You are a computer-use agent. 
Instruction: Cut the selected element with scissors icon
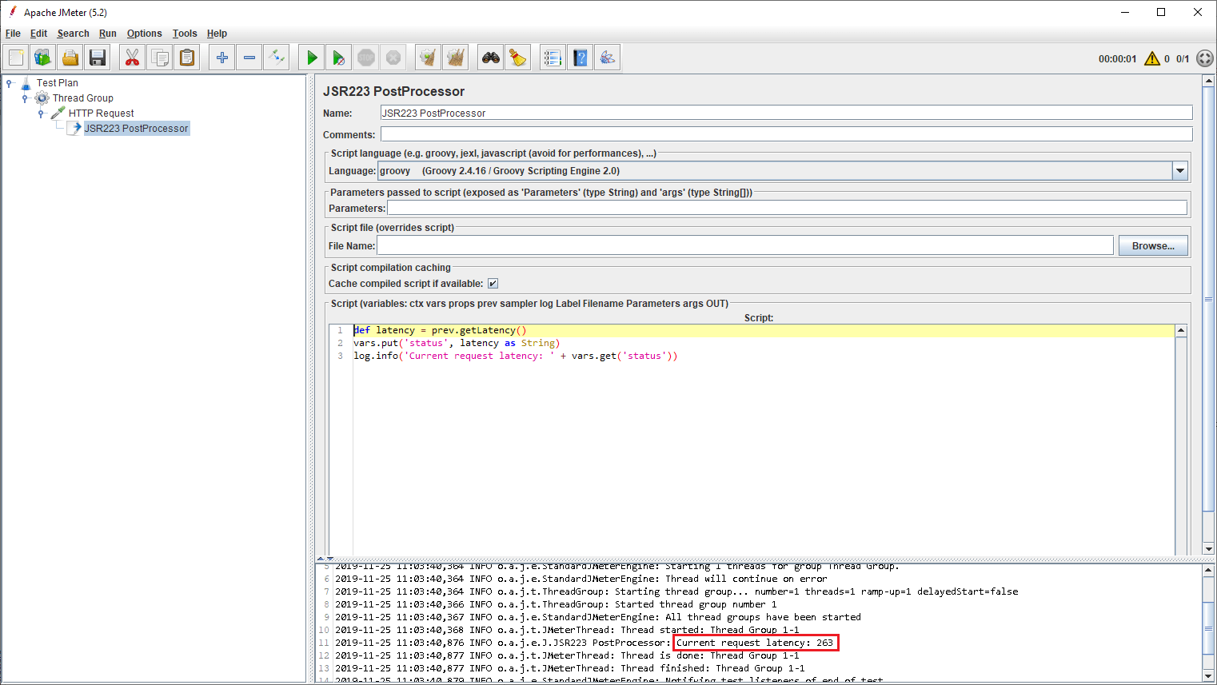[x=133, y=58]
